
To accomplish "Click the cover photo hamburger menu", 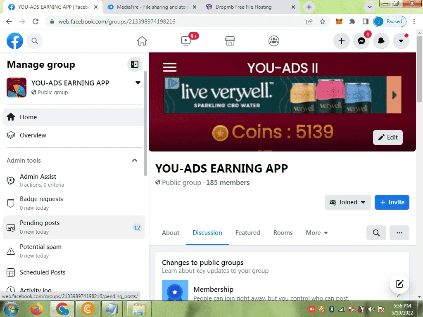I will 170,67.
